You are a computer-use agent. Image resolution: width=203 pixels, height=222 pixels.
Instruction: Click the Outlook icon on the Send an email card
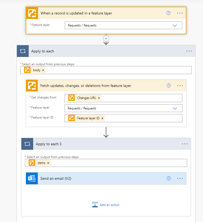[32, 178]
